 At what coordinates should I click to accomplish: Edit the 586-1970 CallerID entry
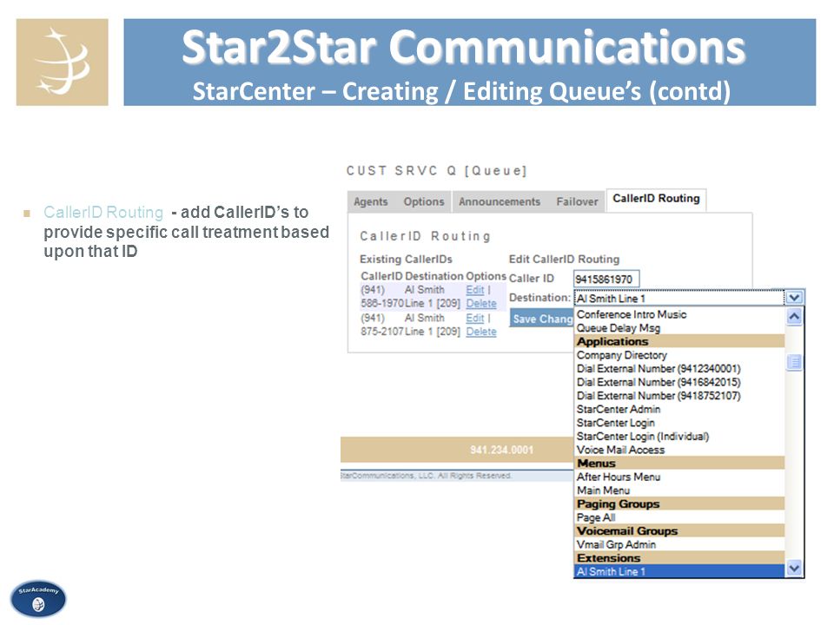coord(475,290)
